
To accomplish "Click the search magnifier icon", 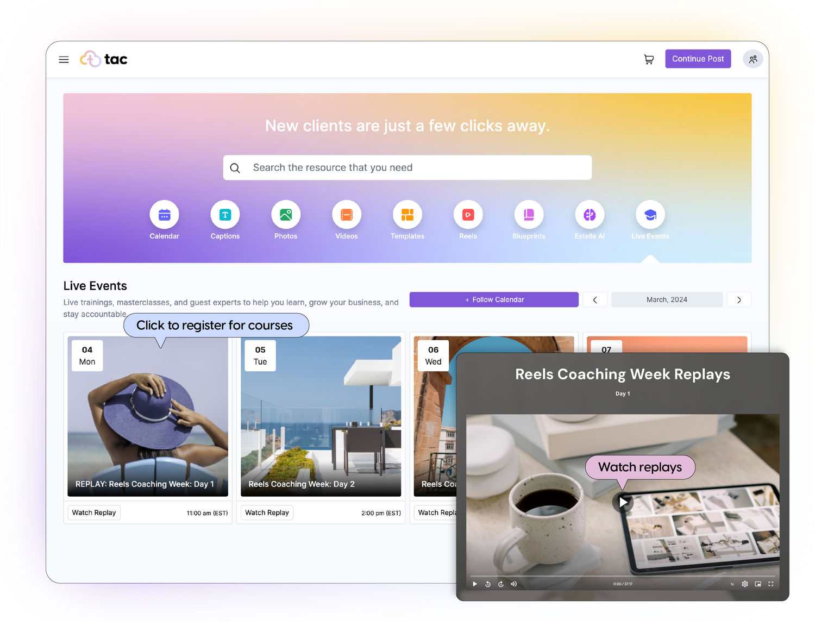I will coord(235,168).
